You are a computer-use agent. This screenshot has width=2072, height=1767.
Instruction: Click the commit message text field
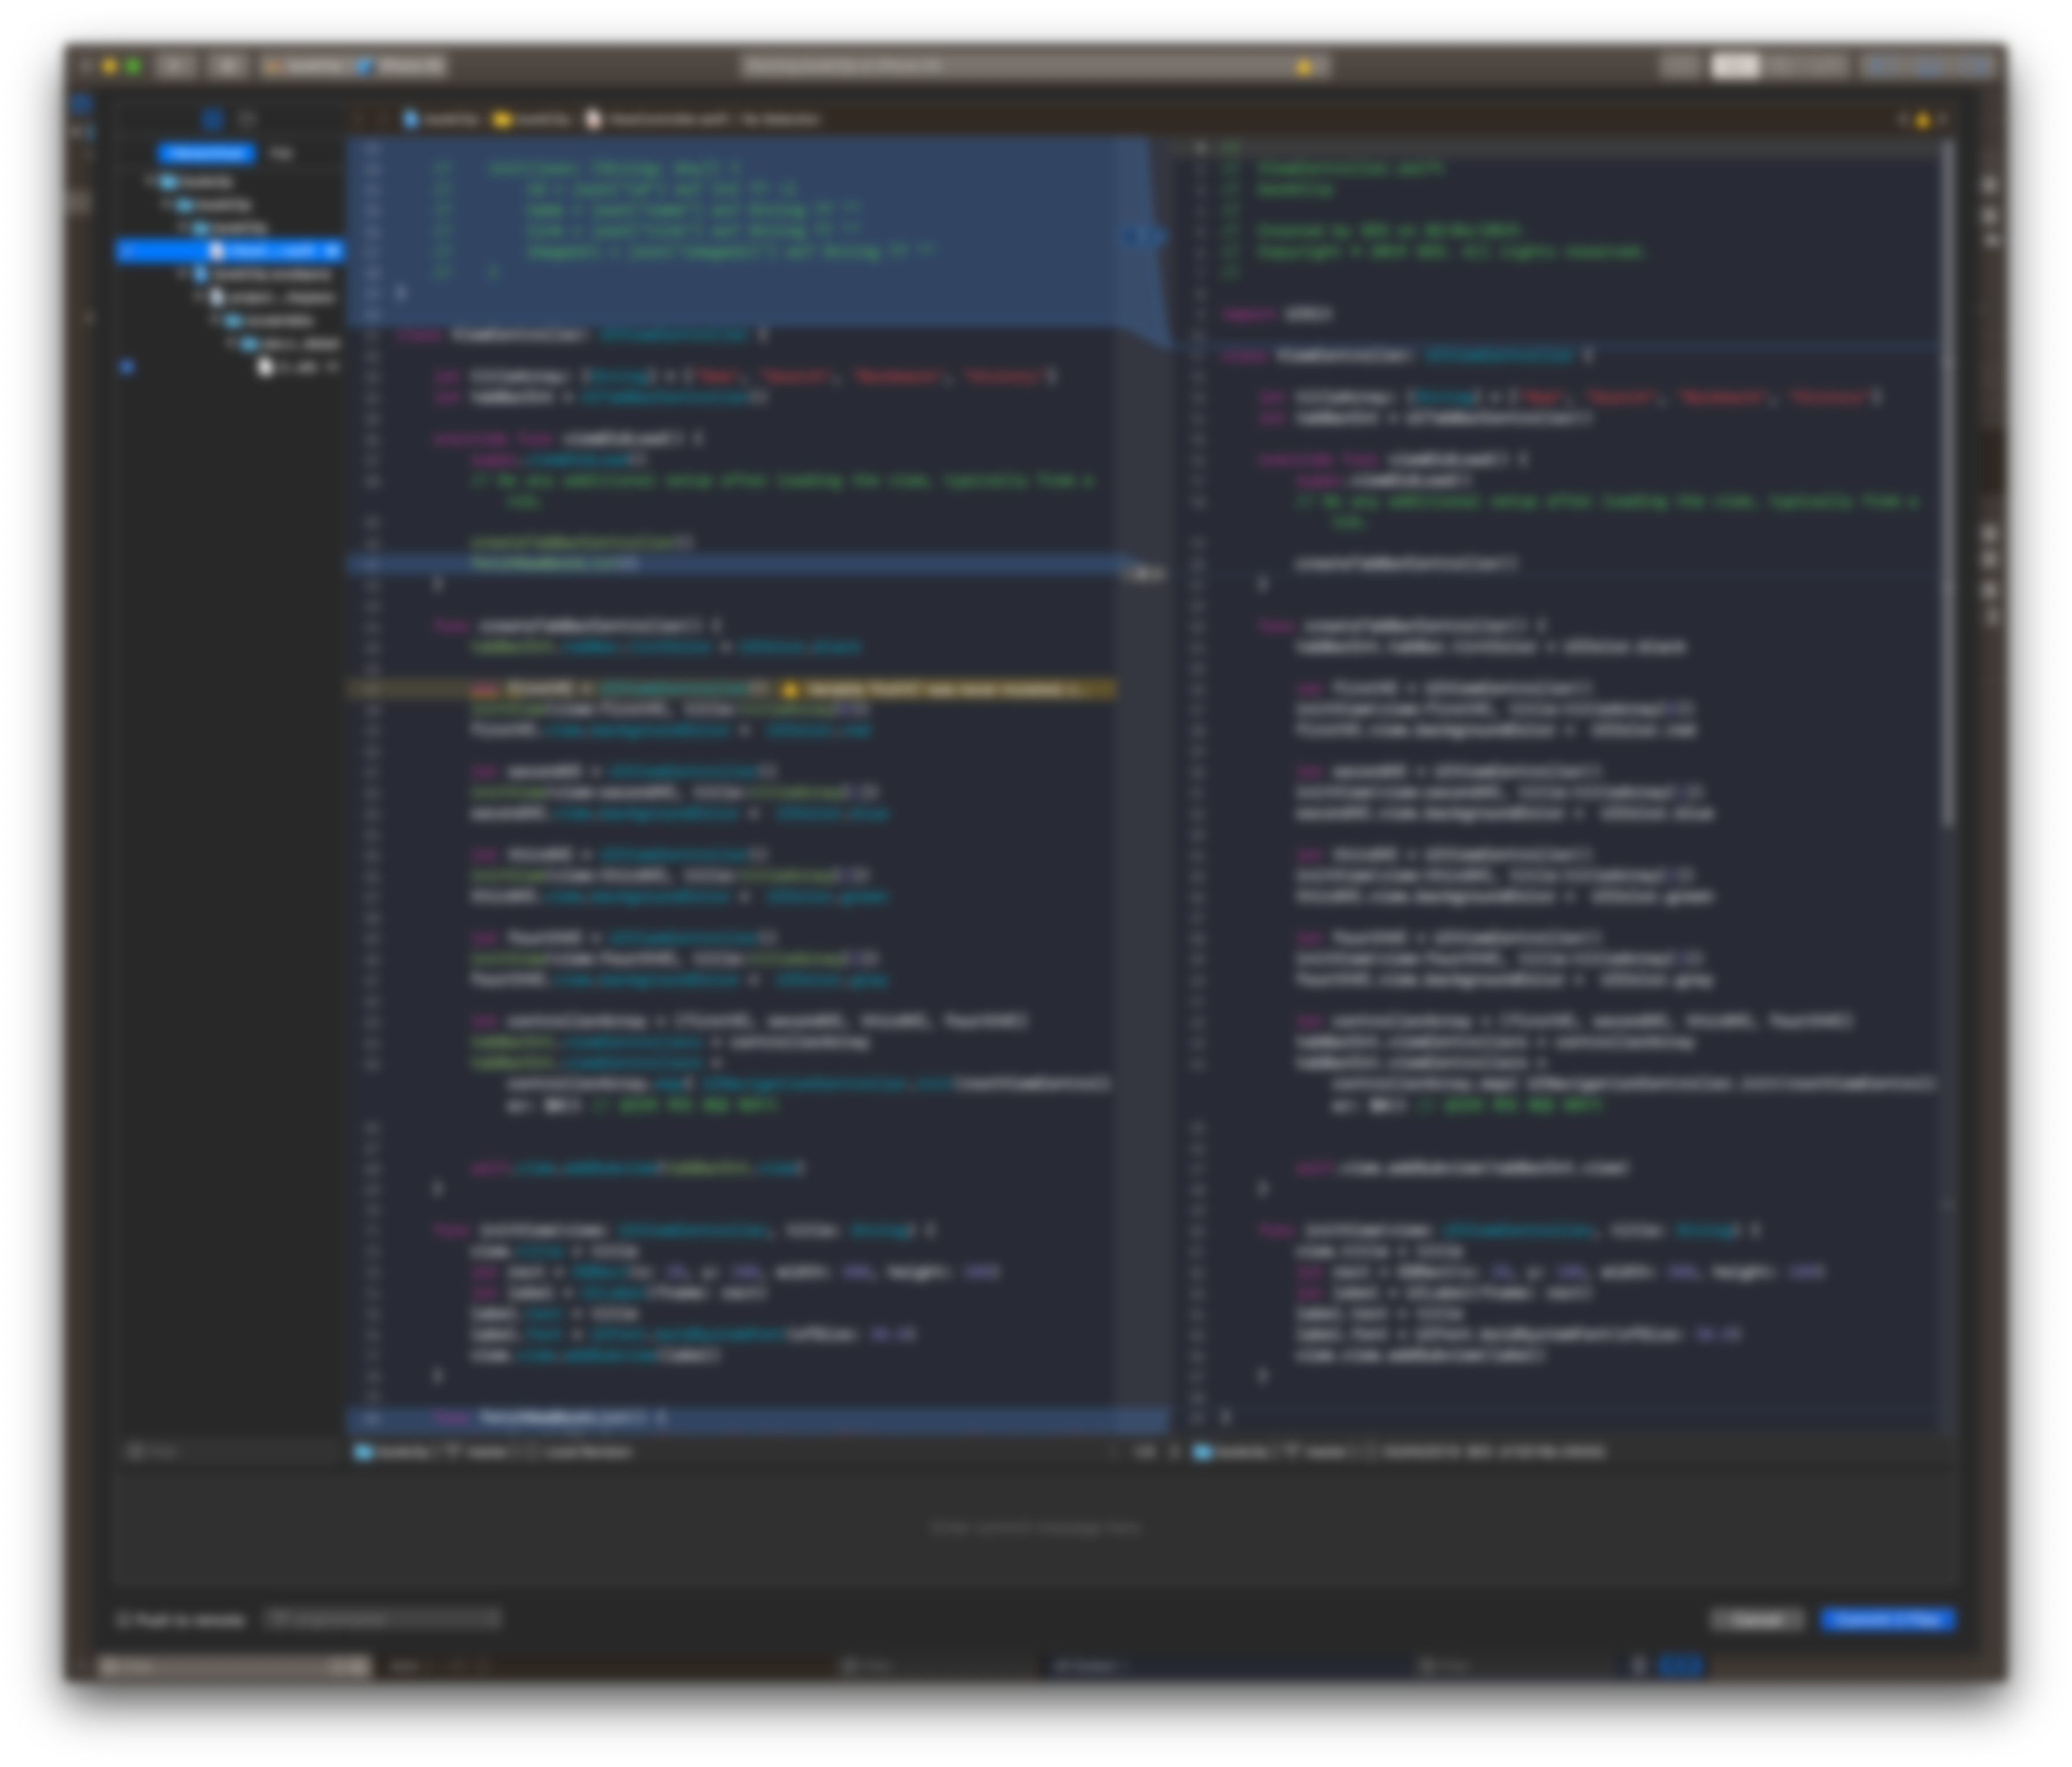coord(1035,1527)
